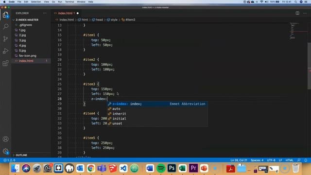Open the Source Control view
Viewport: 311px width, 175px height.
click(x=5, y=39)
